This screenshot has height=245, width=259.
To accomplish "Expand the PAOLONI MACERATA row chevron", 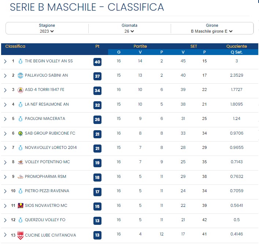I will click(5, 119).
